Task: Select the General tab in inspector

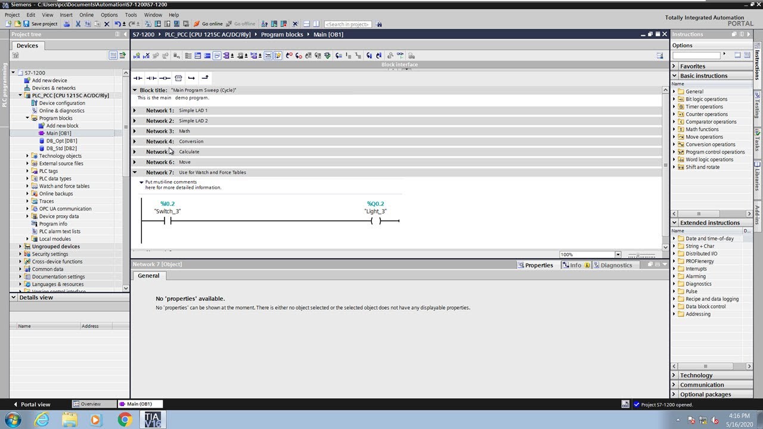Action: tap(148, 275)
